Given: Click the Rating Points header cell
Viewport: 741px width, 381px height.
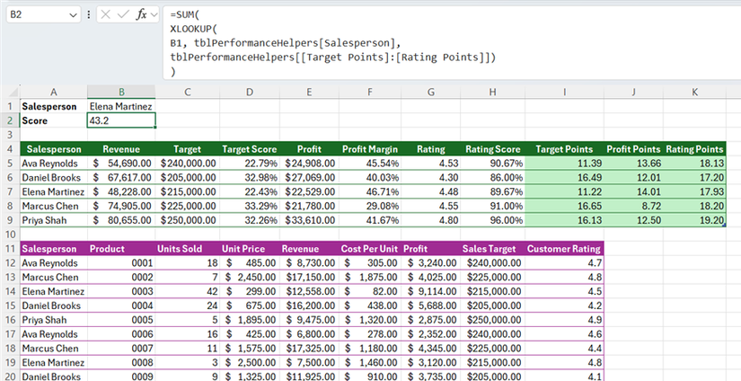Looking at the screenshot, I should coord(694,149).
